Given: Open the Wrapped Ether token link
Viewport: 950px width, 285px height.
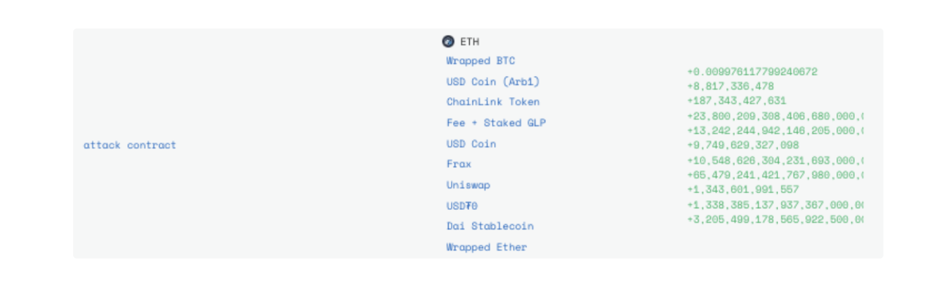Looking at the screenshot, I should click(487, 247).
